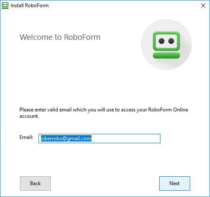The width and height of the screenshot is (210, 197).
Task: Click the large green RoboForm robot logo
Action: (x=166, y=45)
